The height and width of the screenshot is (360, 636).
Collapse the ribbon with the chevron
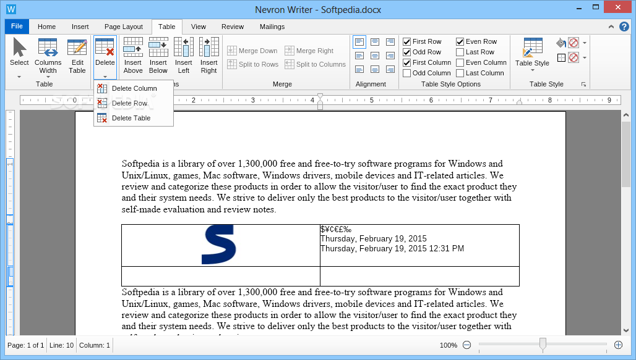tap(611, 27)
